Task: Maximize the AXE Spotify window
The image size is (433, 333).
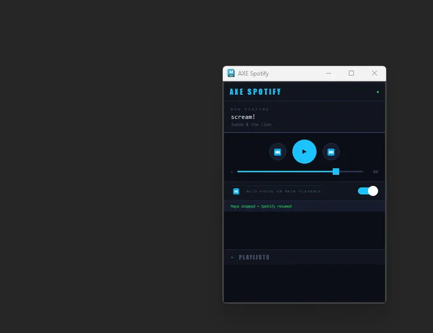Action: [x=351, y=73]
